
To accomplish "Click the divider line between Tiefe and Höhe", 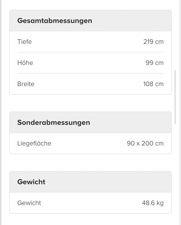I will pyautogui.click(x=90, y=52).
